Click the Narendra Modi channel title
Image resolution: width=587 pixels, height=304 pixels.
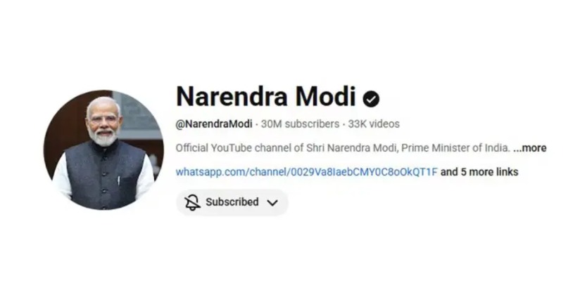point(266,97)
